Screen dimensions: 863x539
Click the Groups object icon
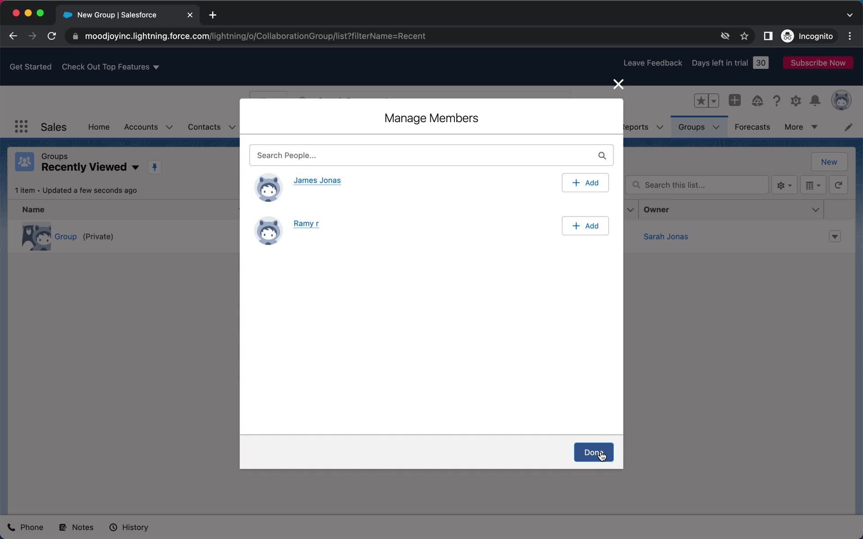(24, 162)
